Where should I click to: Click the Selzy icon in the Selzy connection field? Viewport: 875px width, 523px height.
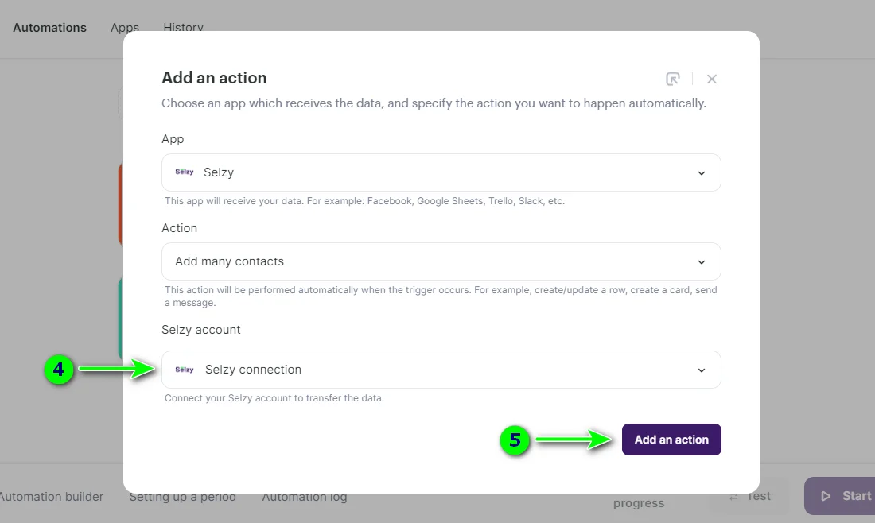(185, 369)
